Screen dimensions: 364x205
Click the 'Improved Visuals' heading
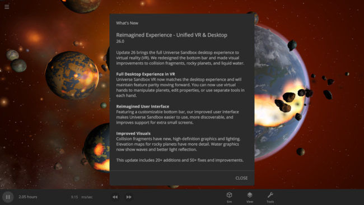(x=133, y=133)
